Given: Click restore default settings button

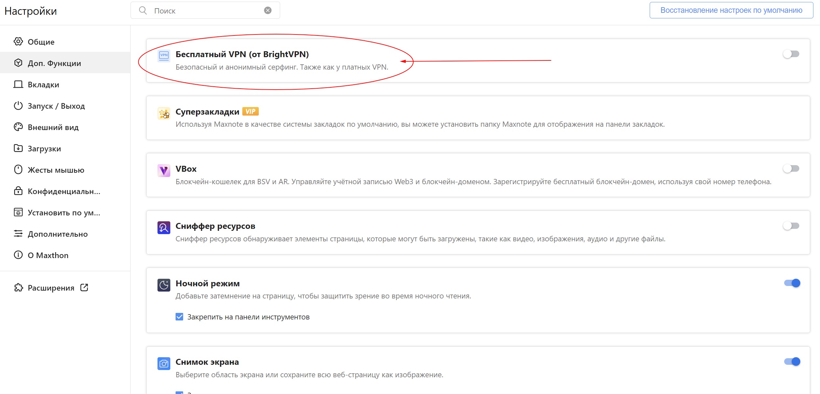Looking at the screenshot, I should [x=731, y=10].
